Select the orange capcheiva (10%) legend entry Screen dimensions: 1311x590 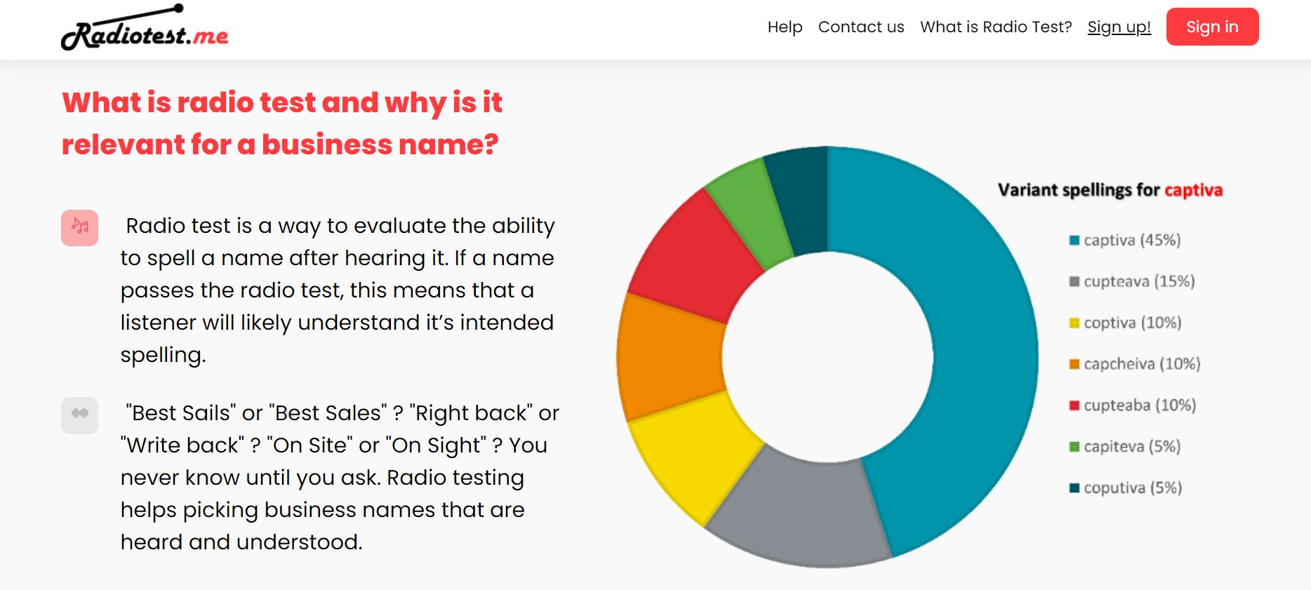point(1134,364)
